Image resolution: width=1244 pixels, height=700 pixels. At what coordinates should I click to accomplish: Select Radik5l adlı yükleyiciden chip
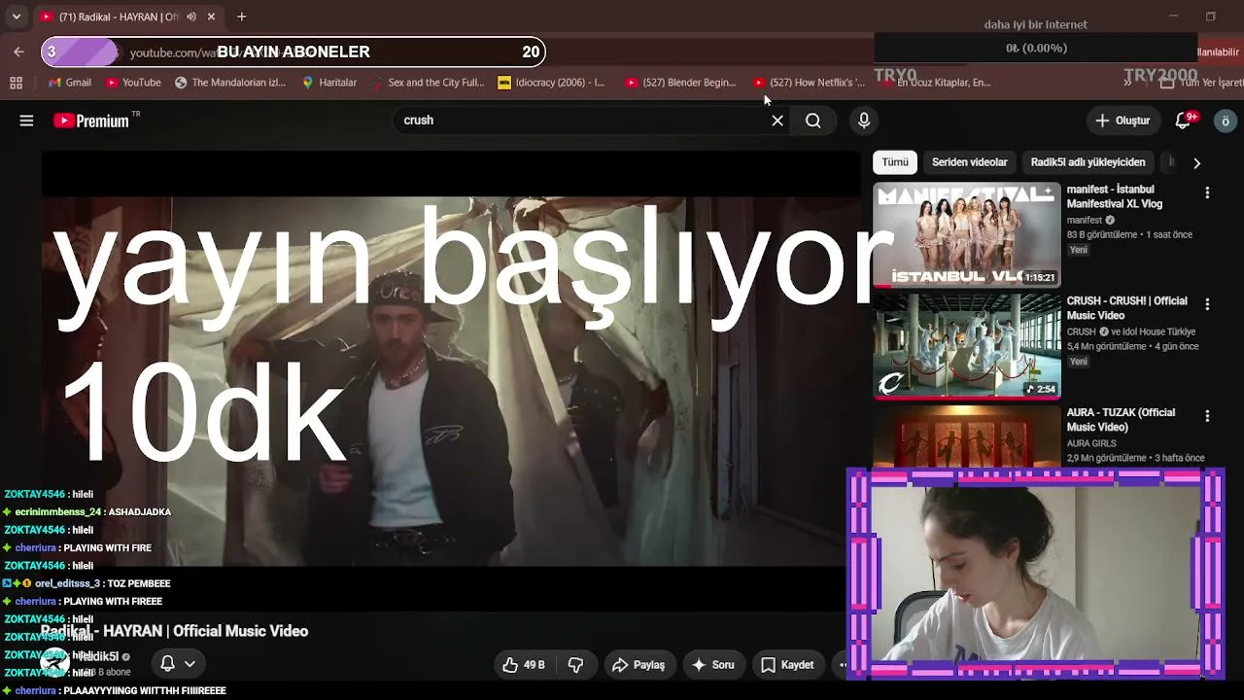pyautogui.click(x=1088, y=162)
